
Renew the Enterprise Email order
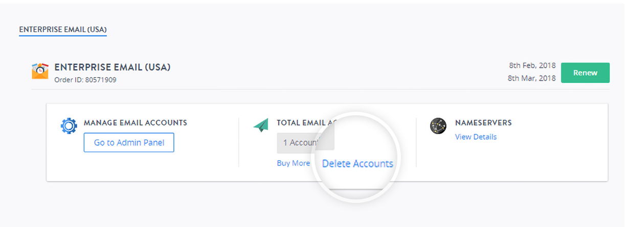(x=585, y=72)
